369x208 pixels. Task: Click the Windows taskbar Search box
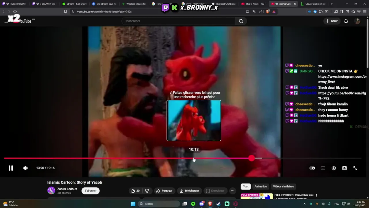pyautogui.click(x=159, y=204)
